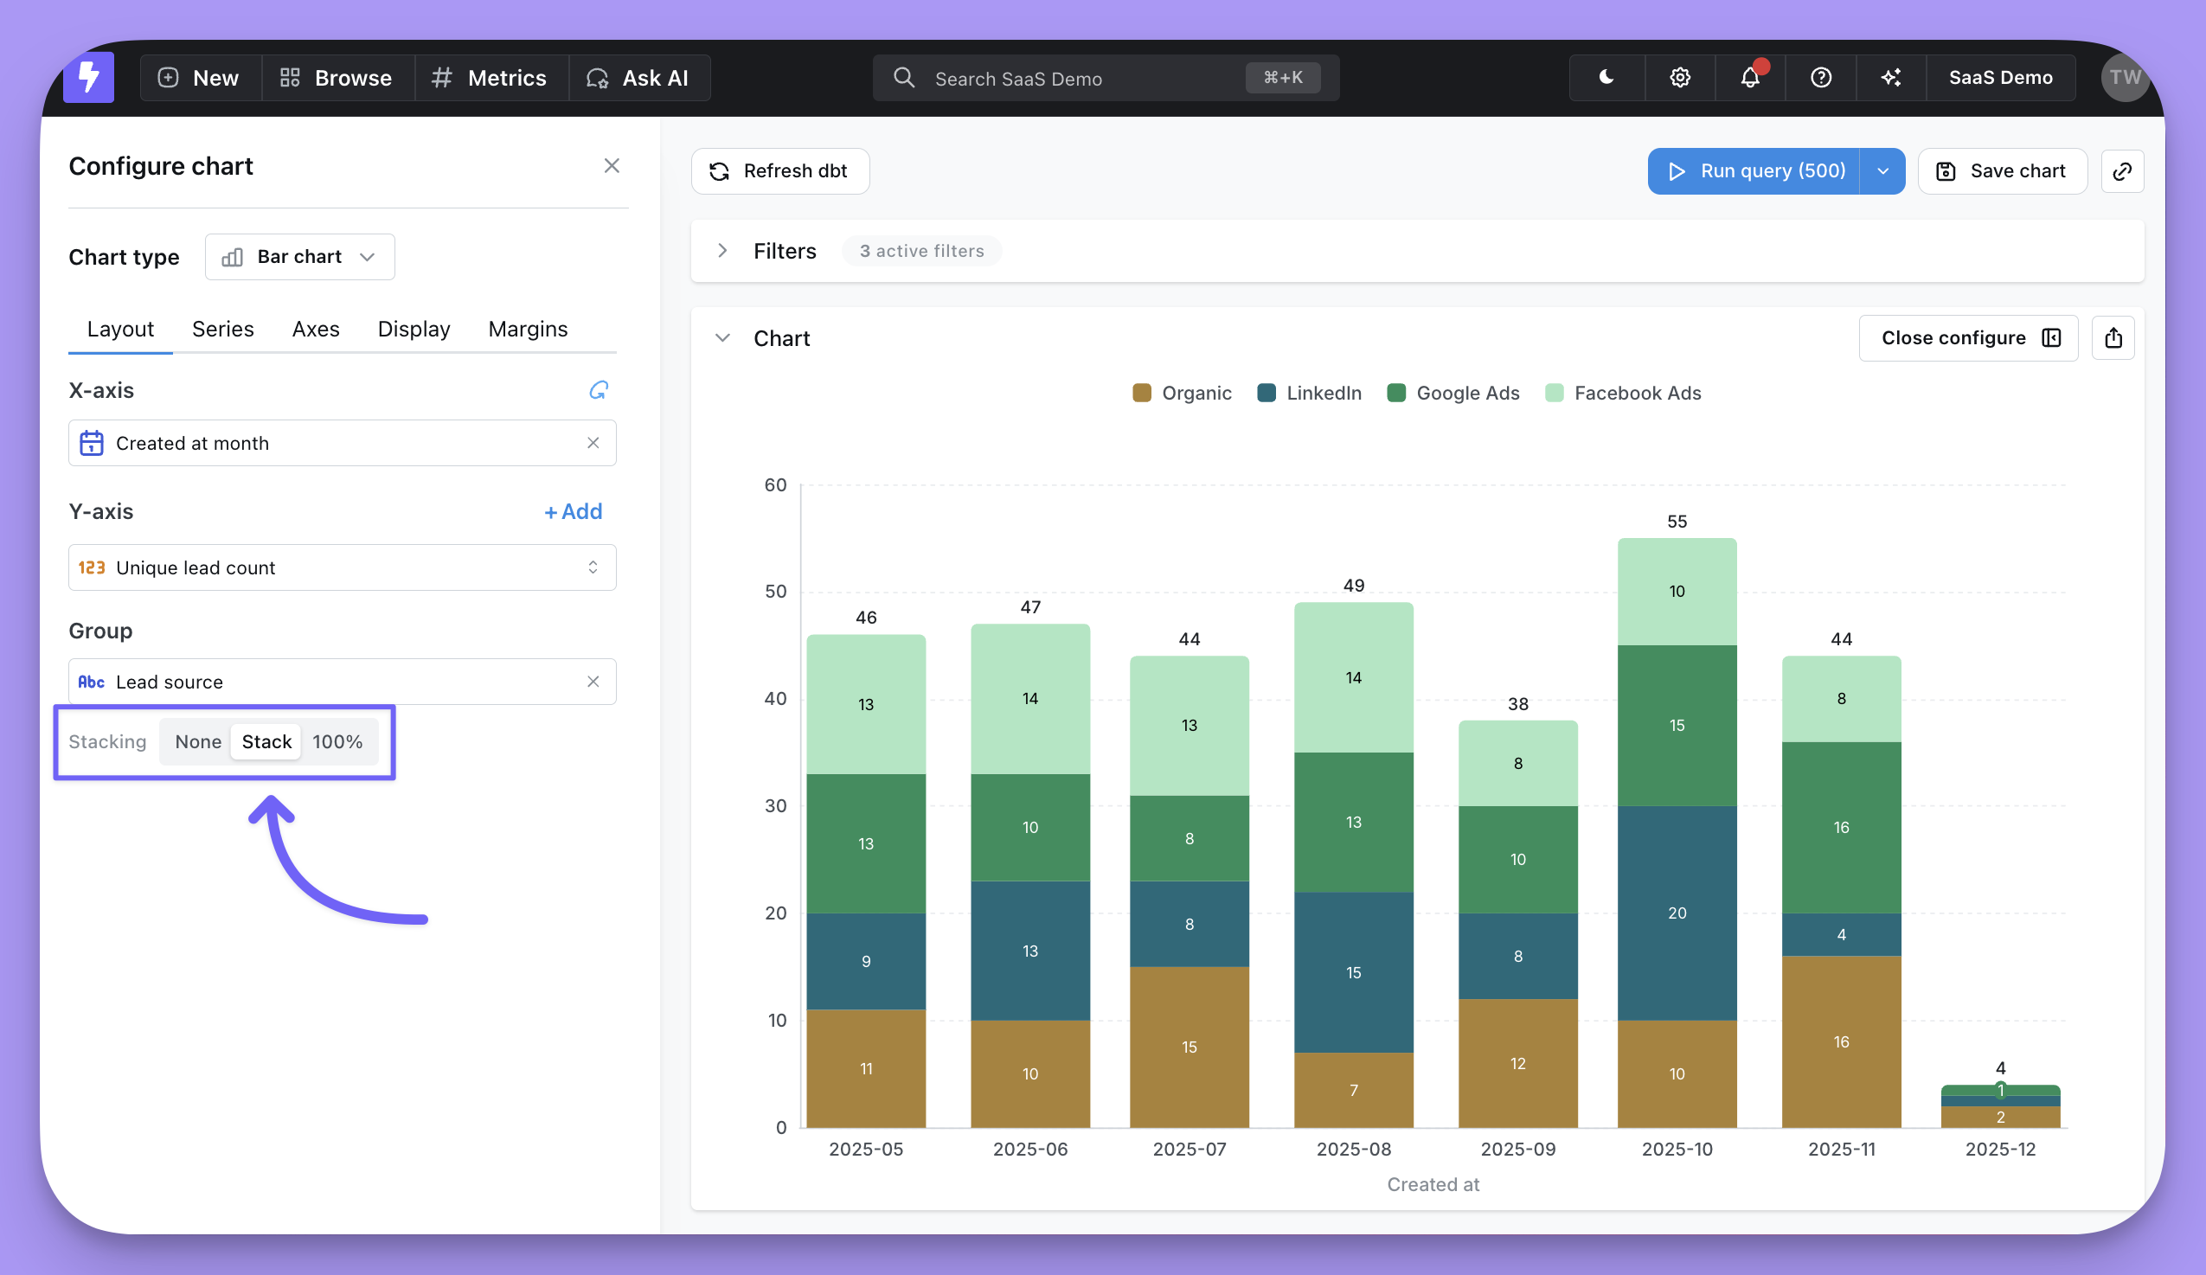Collapse the Chart section
Viewport: 2206px width, 1275px height.
click(722, 338)
